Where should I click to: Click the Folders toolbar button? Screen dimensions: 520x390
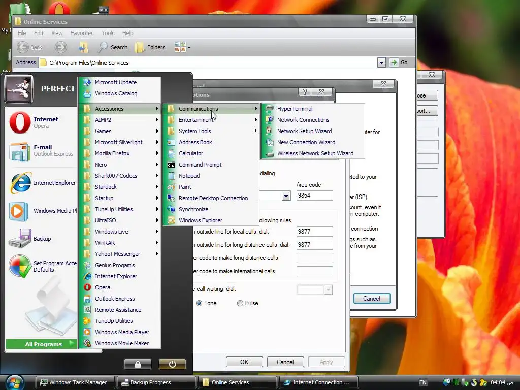point(150,47)
